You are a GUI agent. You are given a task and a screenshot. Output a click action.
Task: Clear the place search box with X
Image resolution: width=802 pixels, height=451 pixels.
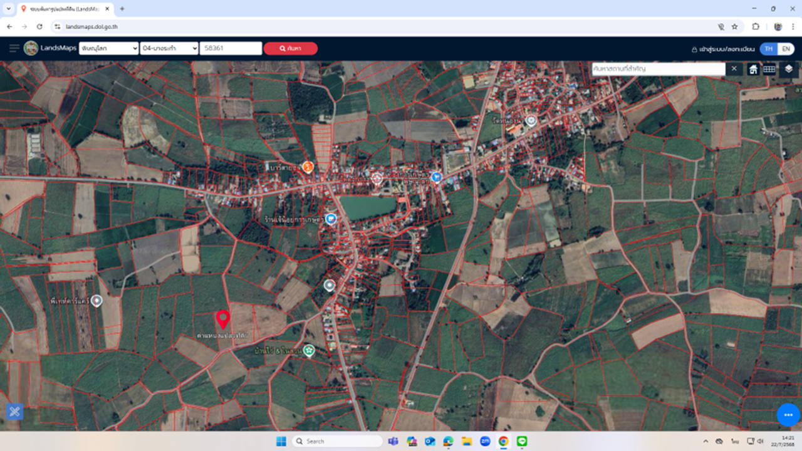[x=734, y=69]
